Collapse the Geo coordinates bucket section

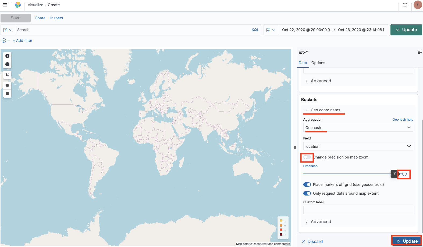click(322, 110)
